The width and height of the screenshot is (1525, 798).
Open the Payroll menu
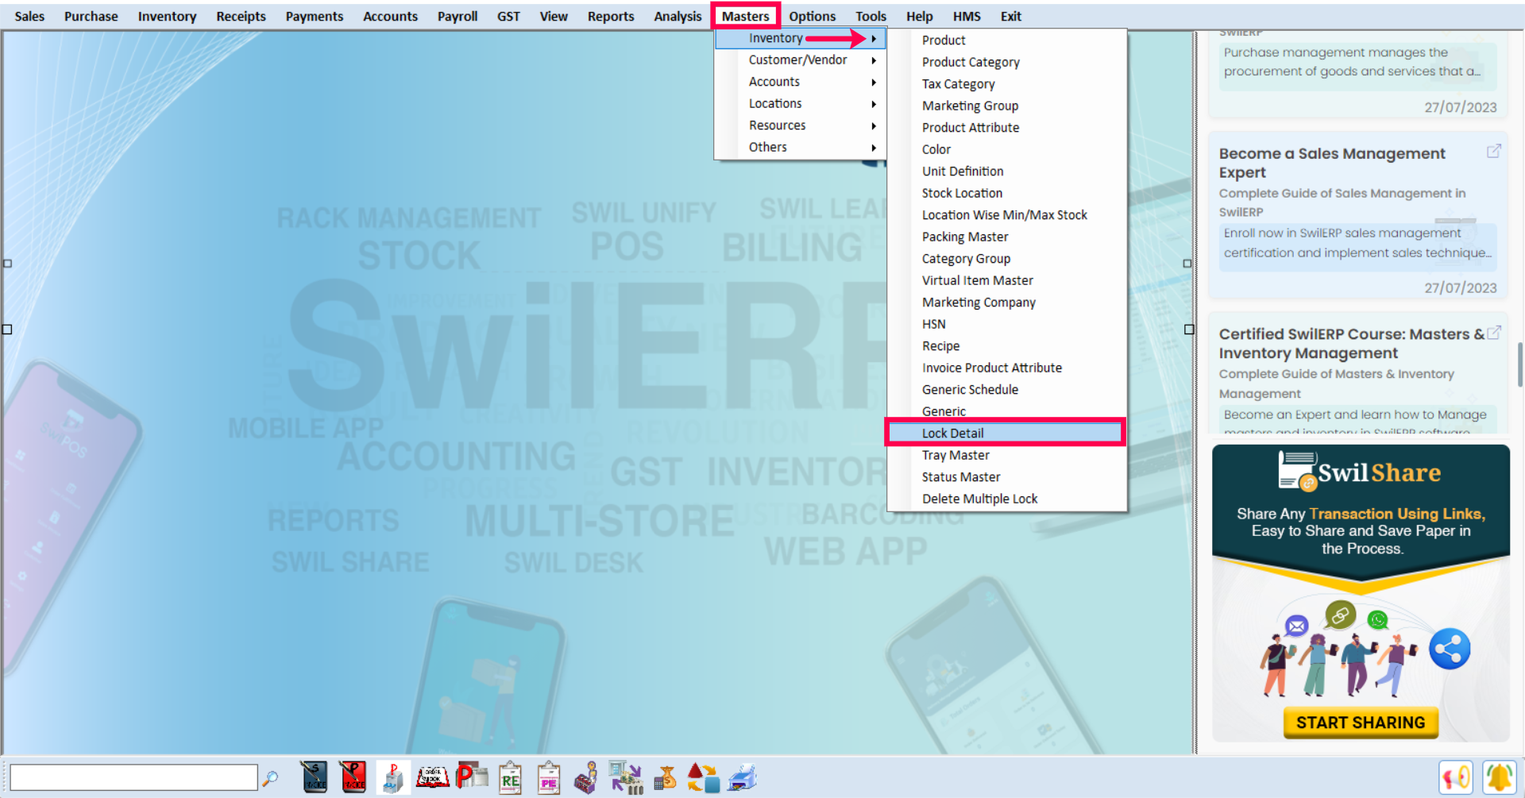pos(457,16)
